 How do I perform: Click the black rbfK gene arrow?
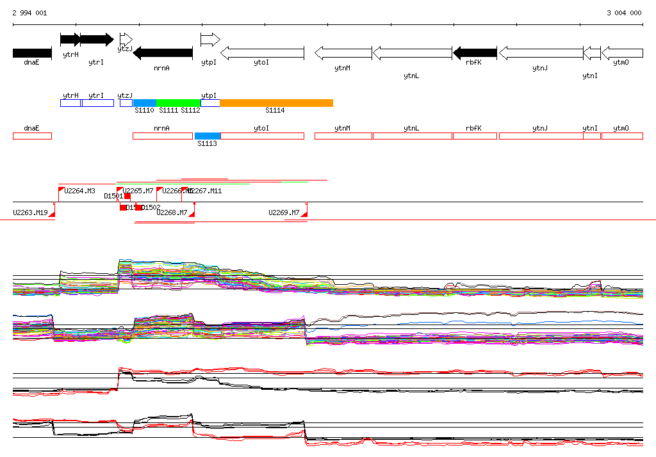tap(475, 53)
